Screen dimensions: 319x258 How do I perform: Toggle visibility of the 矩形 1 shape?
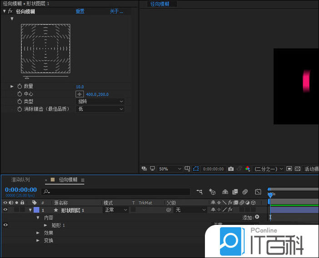[x=5, y=225]
